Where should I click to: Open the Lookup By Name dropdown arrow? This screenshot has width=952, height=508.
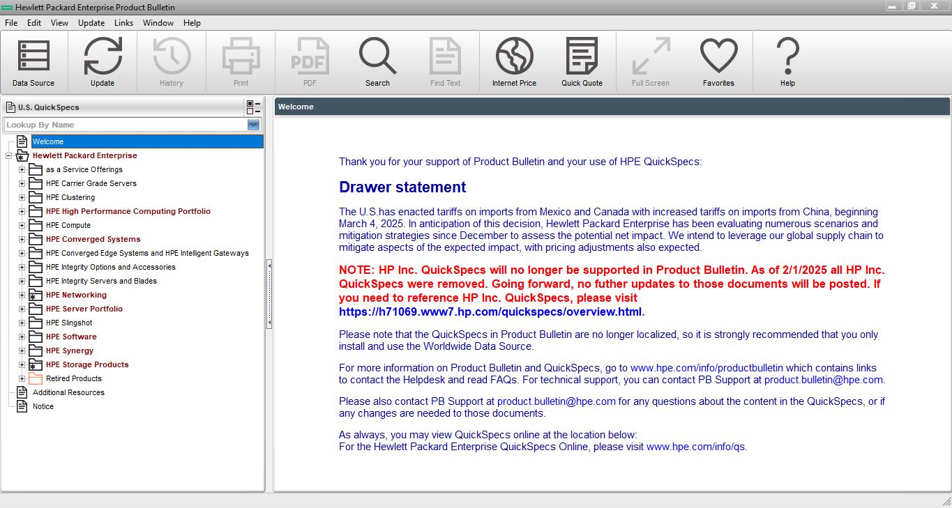(x=253, y=125)
